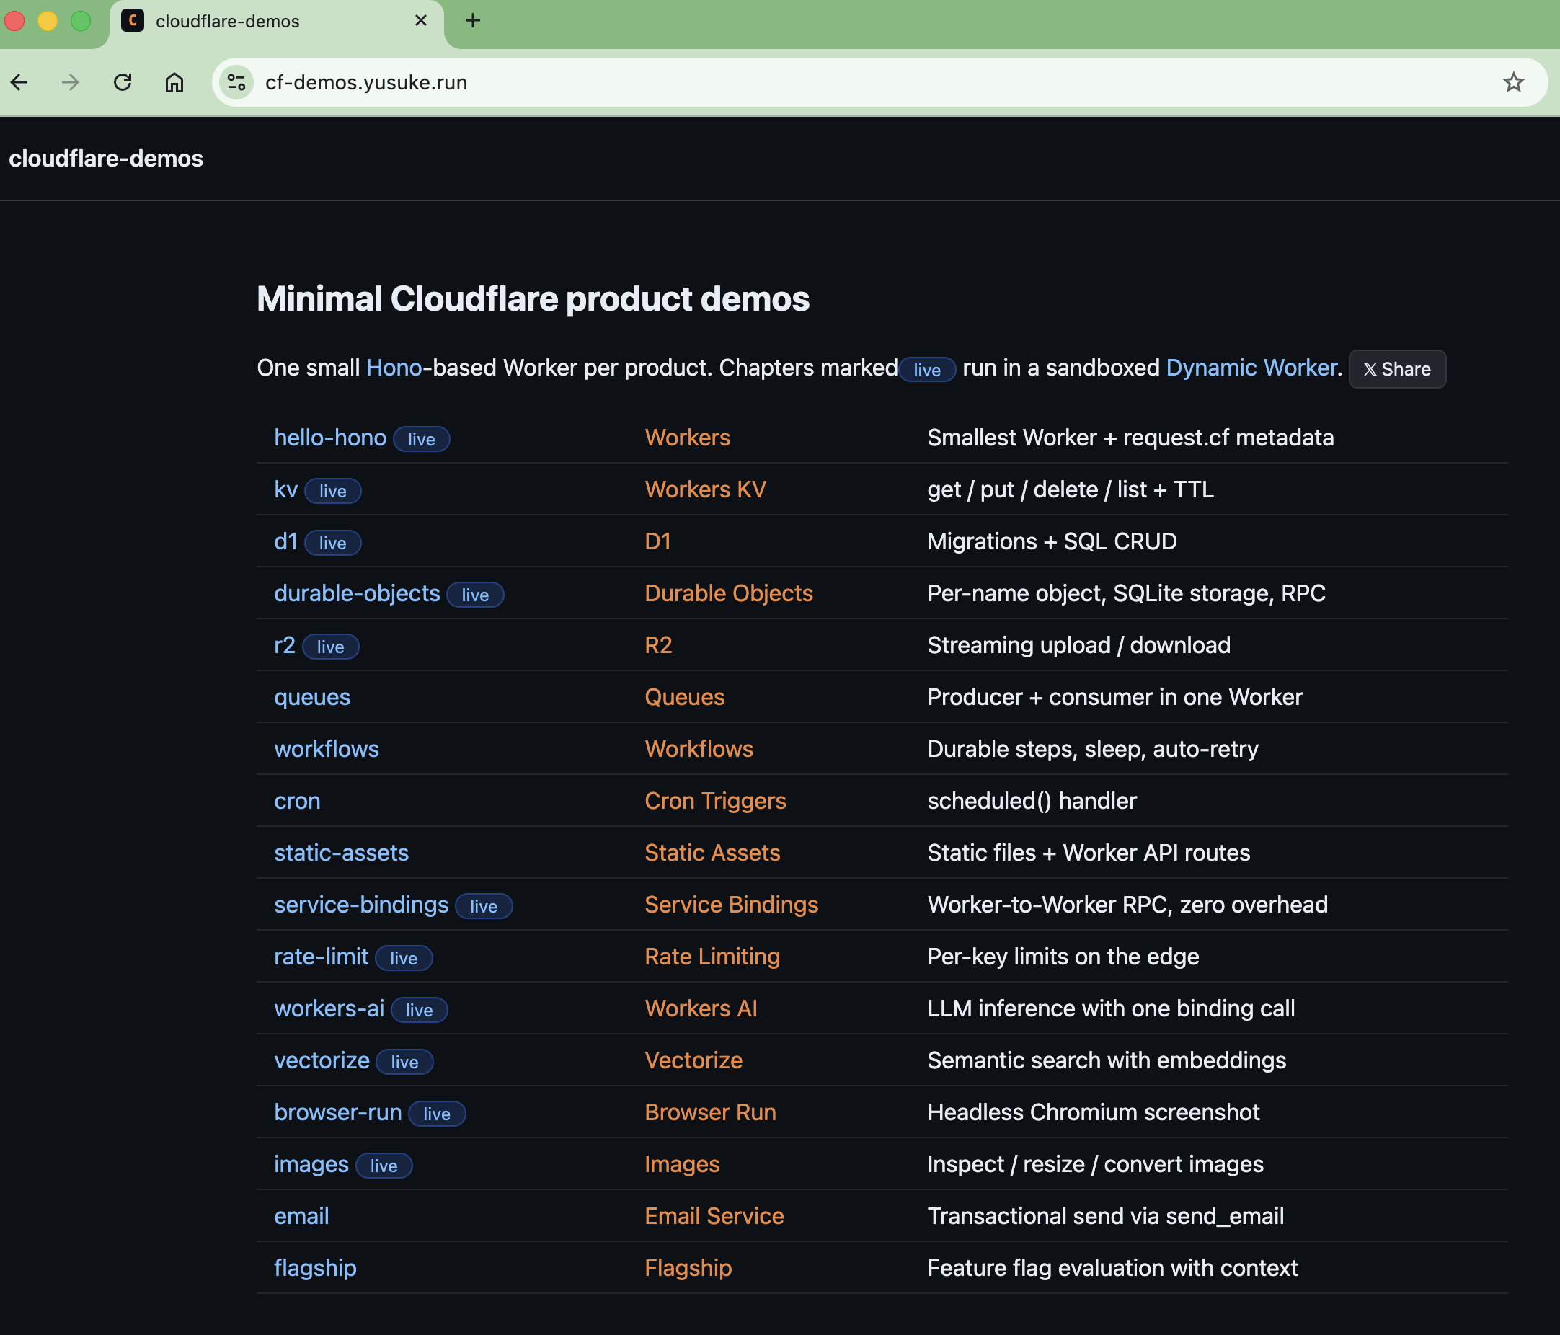The image size is (1560, 1335).
Task: Open the orange Workers AI product link
Action: (701, 1009)
